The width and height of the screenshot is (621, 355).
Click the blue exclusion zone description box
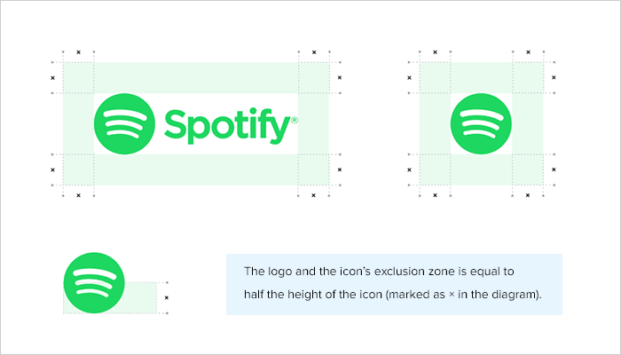(x=394, y=285)
